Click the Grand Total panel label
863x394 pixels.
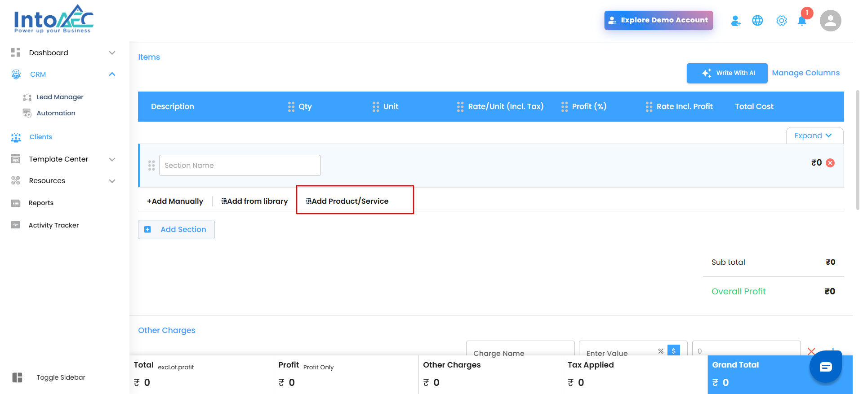coord(735,365)
